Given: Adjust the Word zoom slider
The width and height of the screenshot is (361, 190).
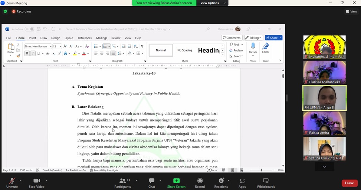Looking at the screenshot, I should coord(261,170).
